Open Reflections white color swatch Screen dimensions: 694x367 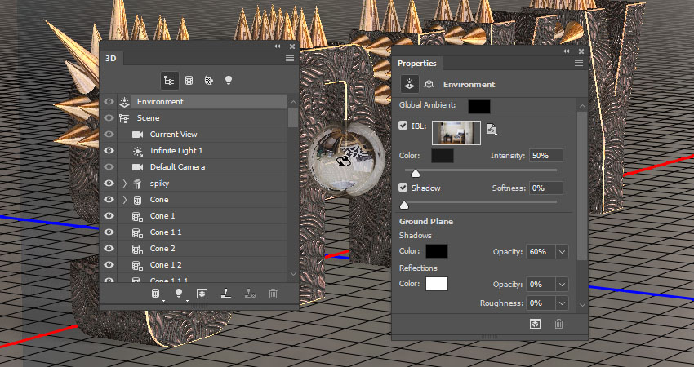tap(437, 284)
